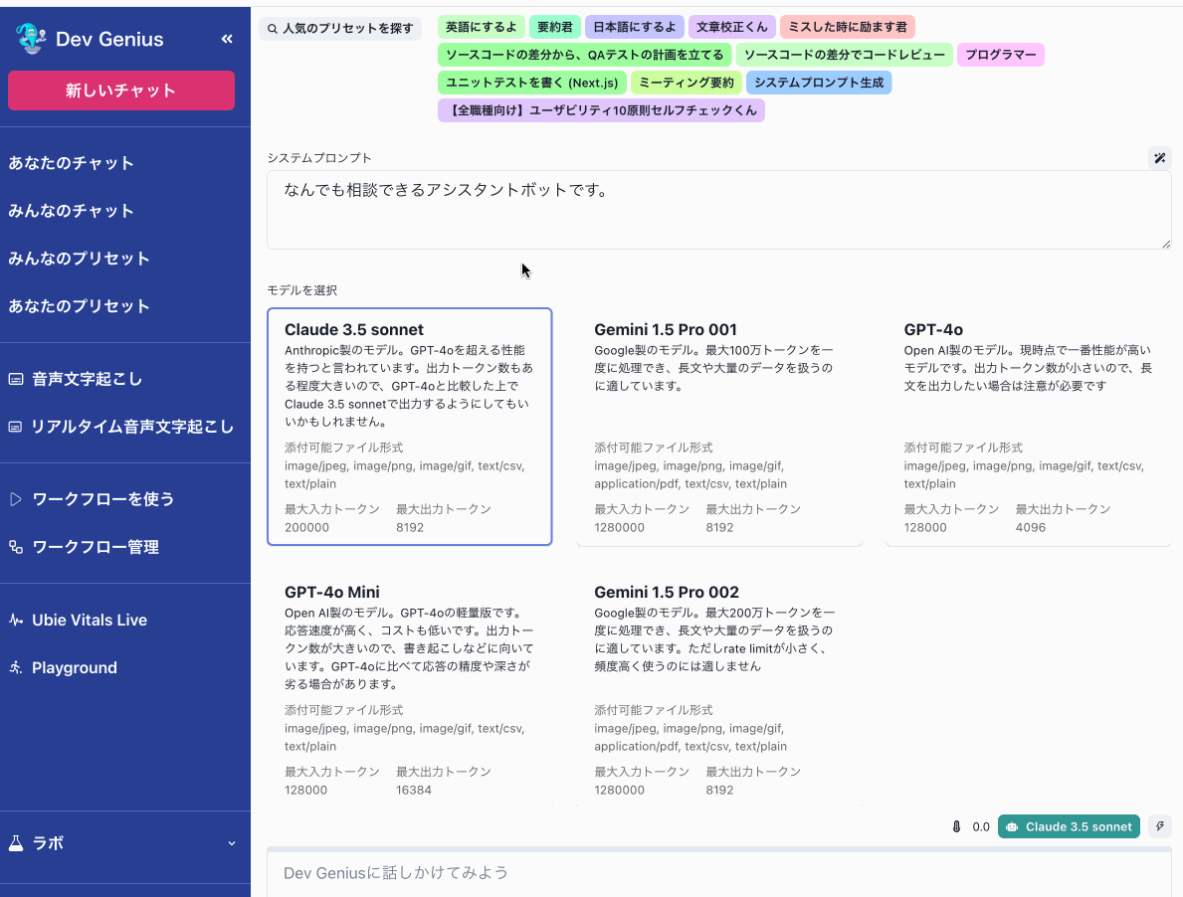Click the magic wand icon above system prompt
This screenshot has height=897, width=1183.
click(x=1159, y=158)
